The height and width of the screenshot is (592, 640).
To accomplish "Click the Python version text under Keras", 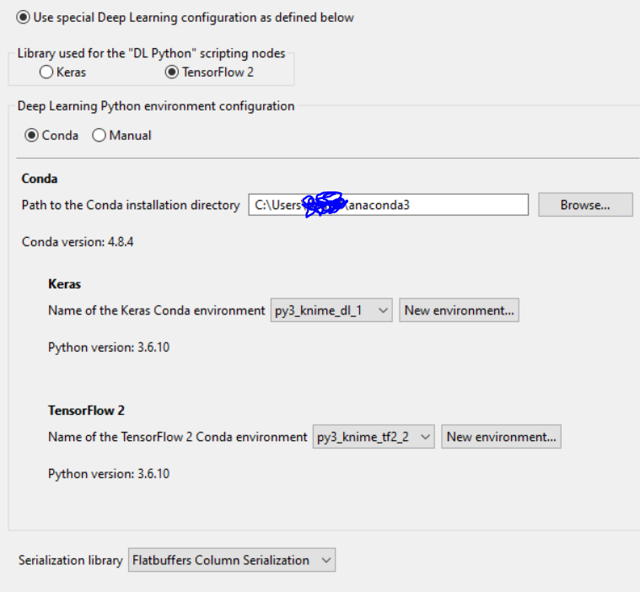I will click(109, 347).
